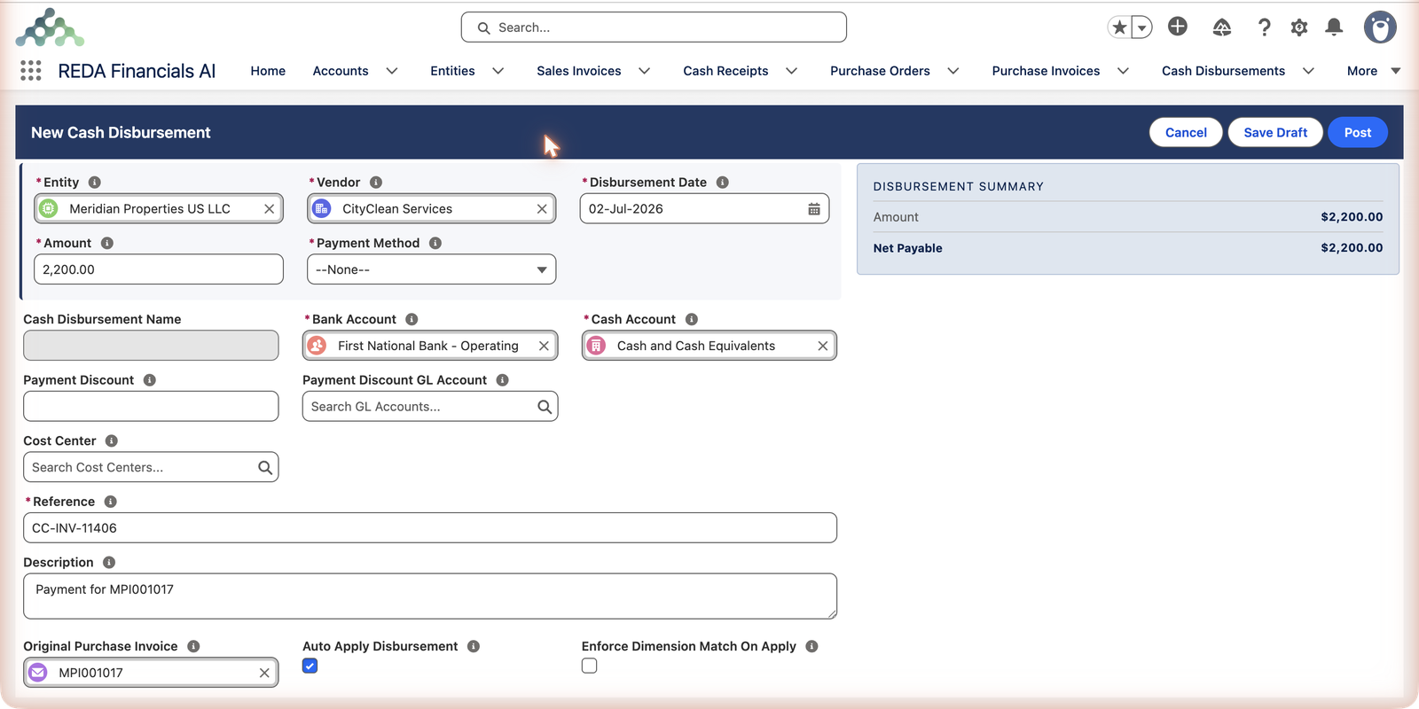Click the Reference input field
1419x709 pixels.
coord(430,528)
